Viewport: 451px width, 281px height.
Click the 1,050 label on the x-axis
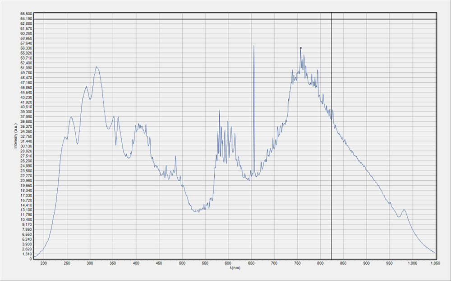pos(435,264)
